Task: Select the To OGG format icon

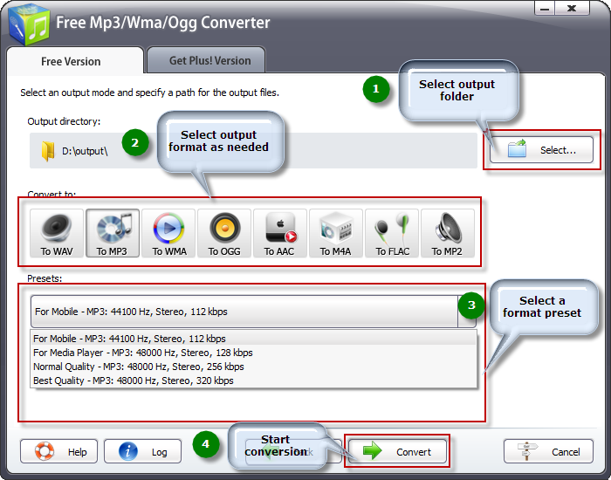Action: pos(224,233)
